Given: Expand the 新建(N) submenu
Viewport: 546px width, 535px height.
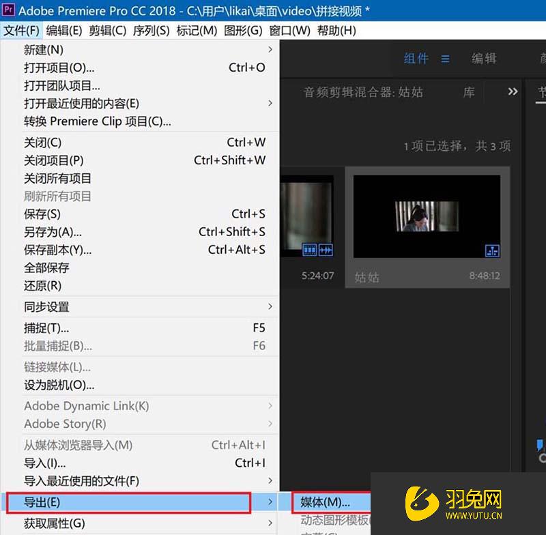Looking at the screenshot, I should click(x=140, y=50).
